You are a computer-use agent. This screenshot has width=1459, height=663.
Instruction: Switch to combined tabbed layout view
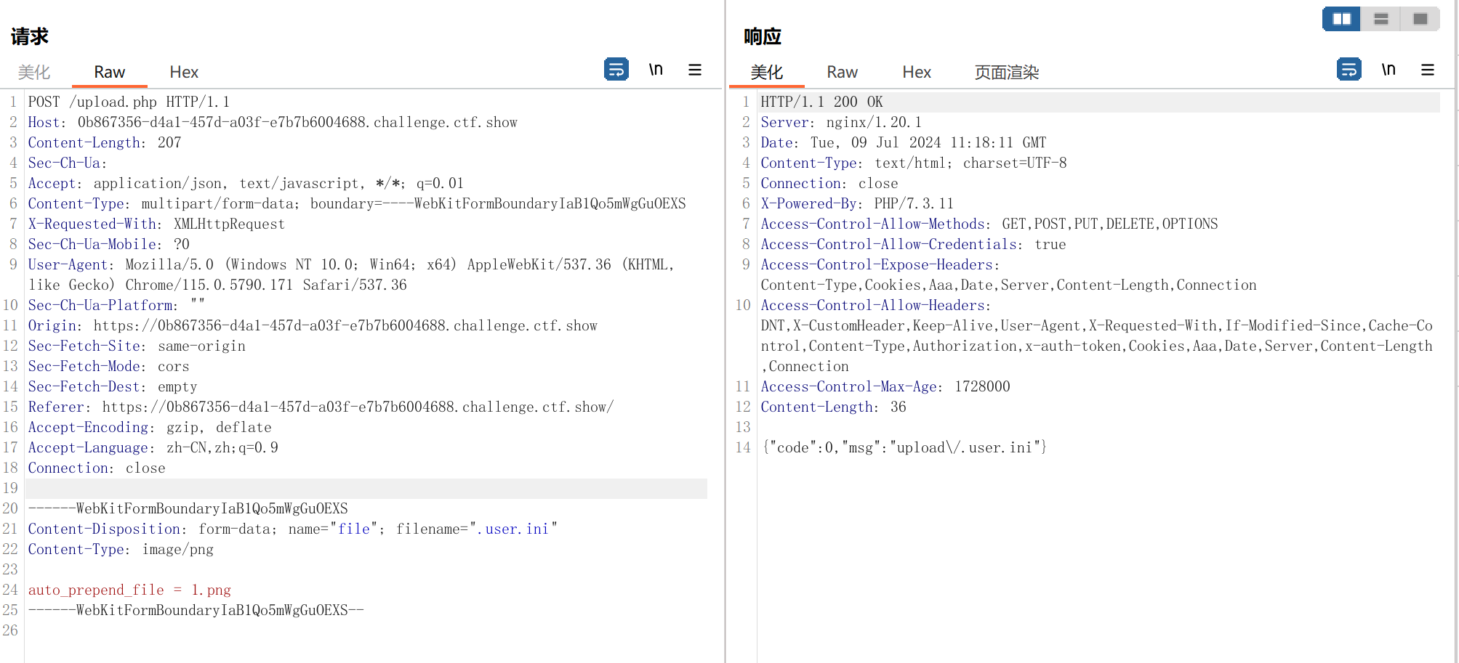point(1420,19)
